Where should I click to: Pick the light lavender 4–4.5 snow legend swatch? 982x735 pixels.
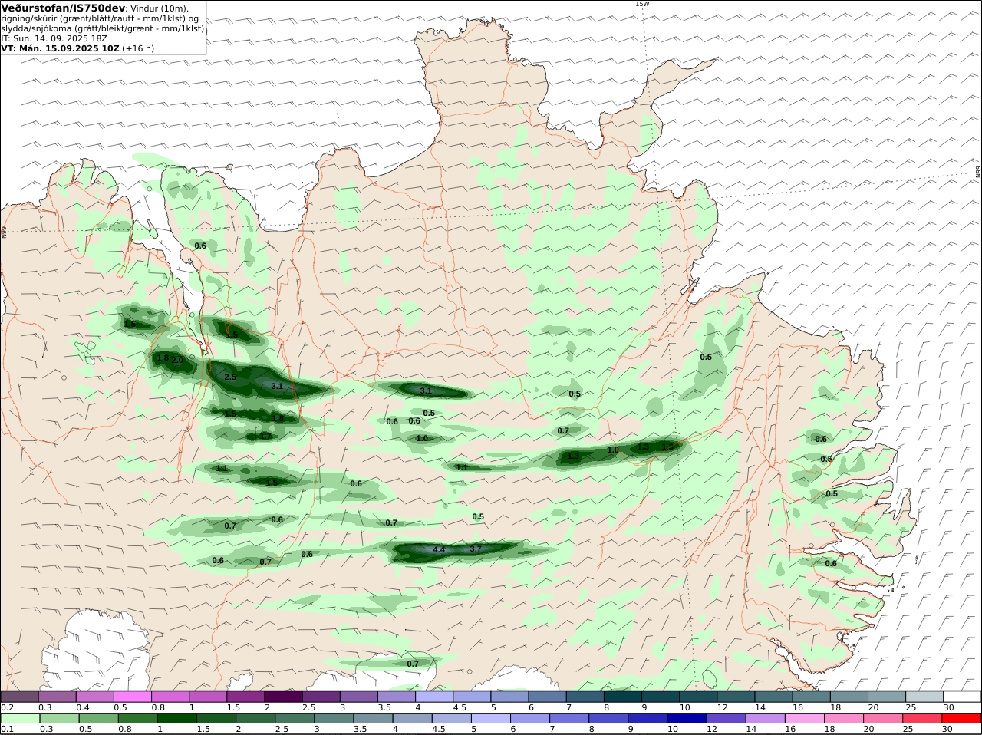coord(434,697)
